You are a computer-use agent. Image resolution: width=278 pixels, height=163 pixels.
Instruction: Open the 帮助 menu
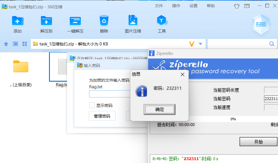pos(211,6)
